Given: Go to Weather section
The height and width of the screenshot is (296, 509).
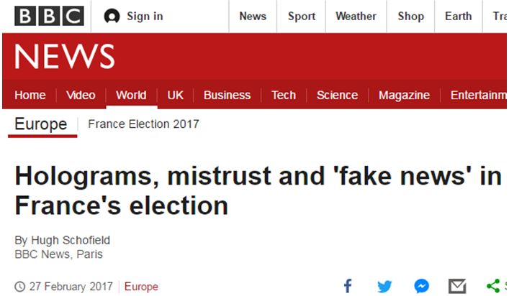Looking at the screenshot, I should click(356, 16).
